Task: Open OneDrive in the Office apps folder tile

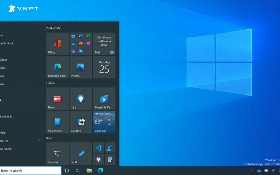Action: point(73,44)
